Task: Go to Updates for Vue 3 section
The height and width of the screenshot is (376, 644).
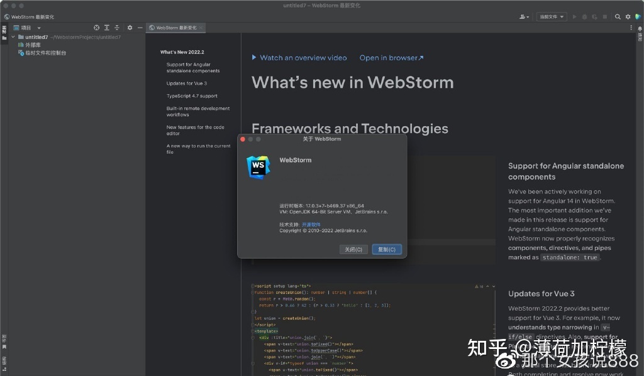Action: coord(186,83)
